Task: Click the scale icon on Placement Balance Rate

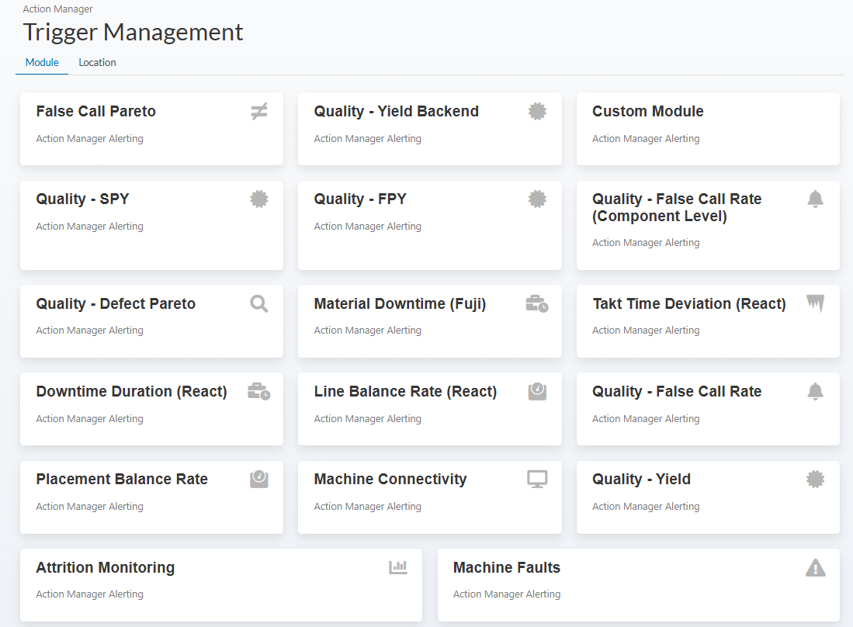Action: tap(259, 480)
